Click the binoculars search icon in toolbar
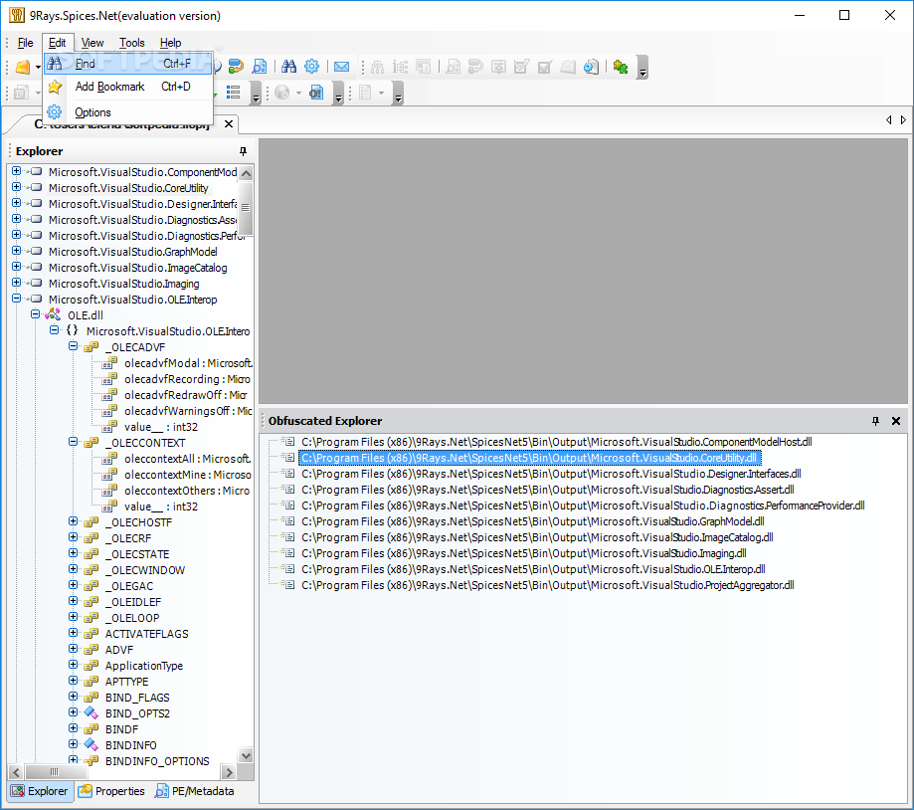Screen dimensions: 914x810 [288, 67]
